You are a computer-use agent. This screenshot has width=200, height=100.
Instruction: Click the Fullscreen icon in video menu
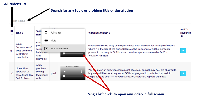(x=46, y=33)
